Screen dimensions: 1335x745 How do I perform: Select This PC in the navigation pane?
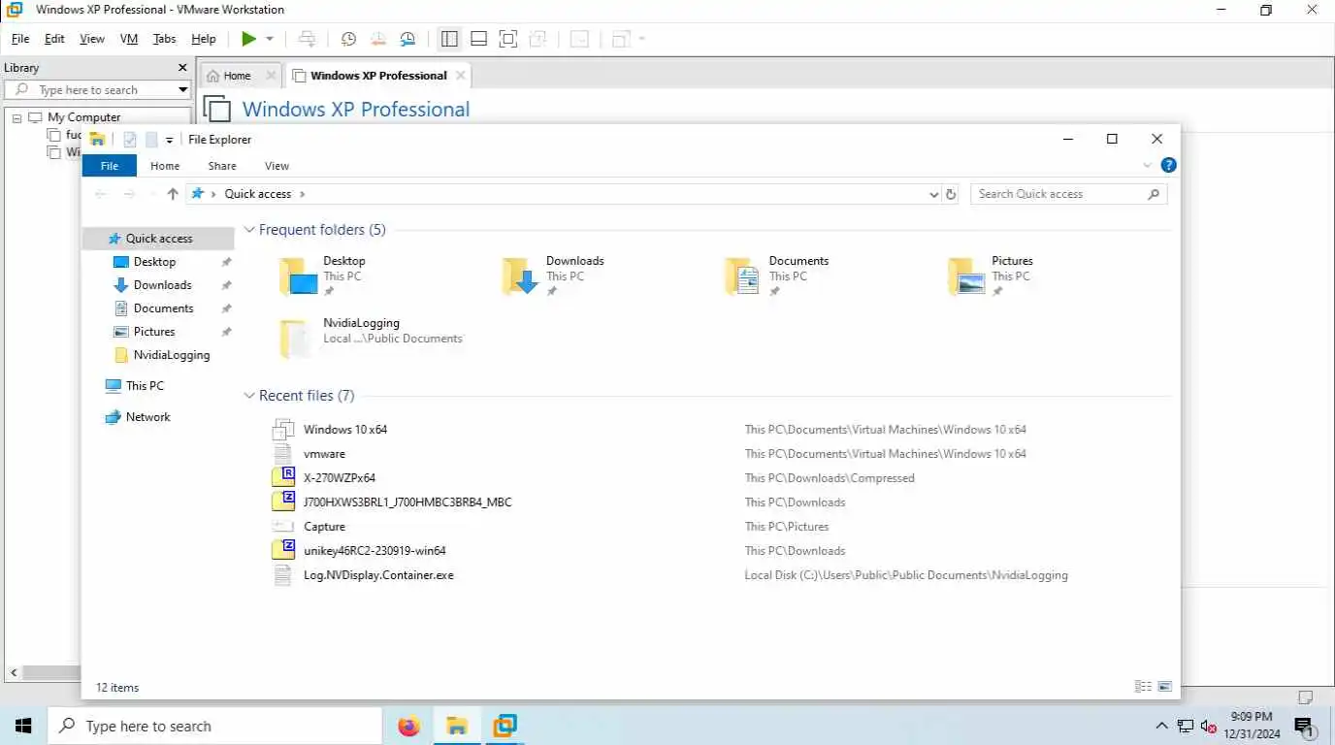[x=145, y=386]
